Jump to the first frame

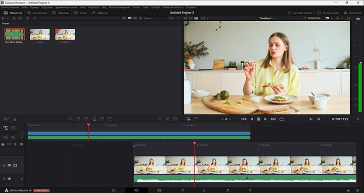(244, 119)
